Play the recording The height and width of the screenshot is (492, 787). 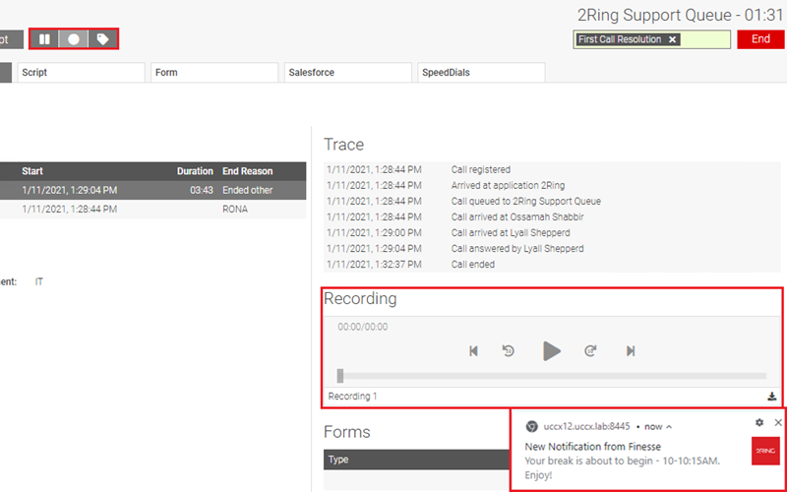point(552,351)
